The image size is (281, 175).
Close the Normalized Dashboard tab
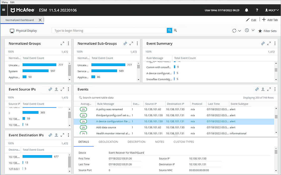pos(40,20)
